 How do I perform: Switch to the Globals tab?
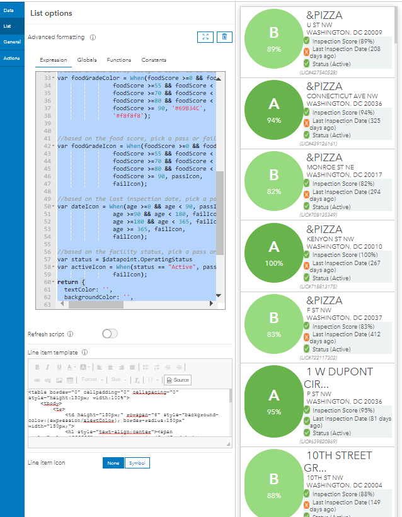pyautogui.click(x=87, y=60)
